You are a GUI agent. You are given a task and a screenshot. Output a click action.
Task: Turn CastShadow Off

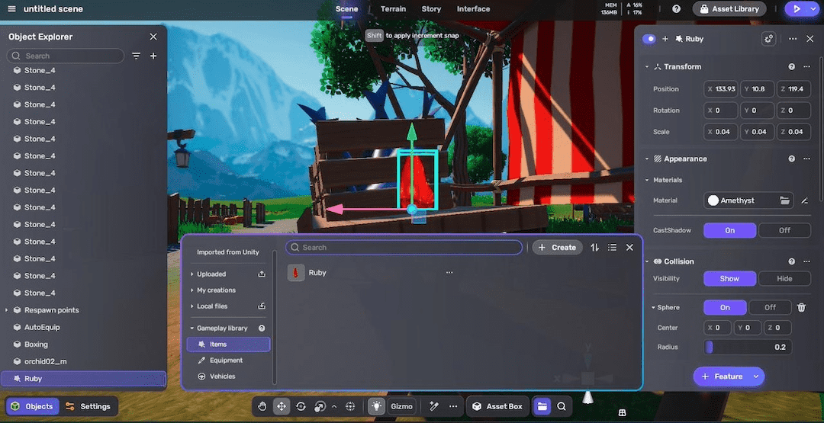784,230
